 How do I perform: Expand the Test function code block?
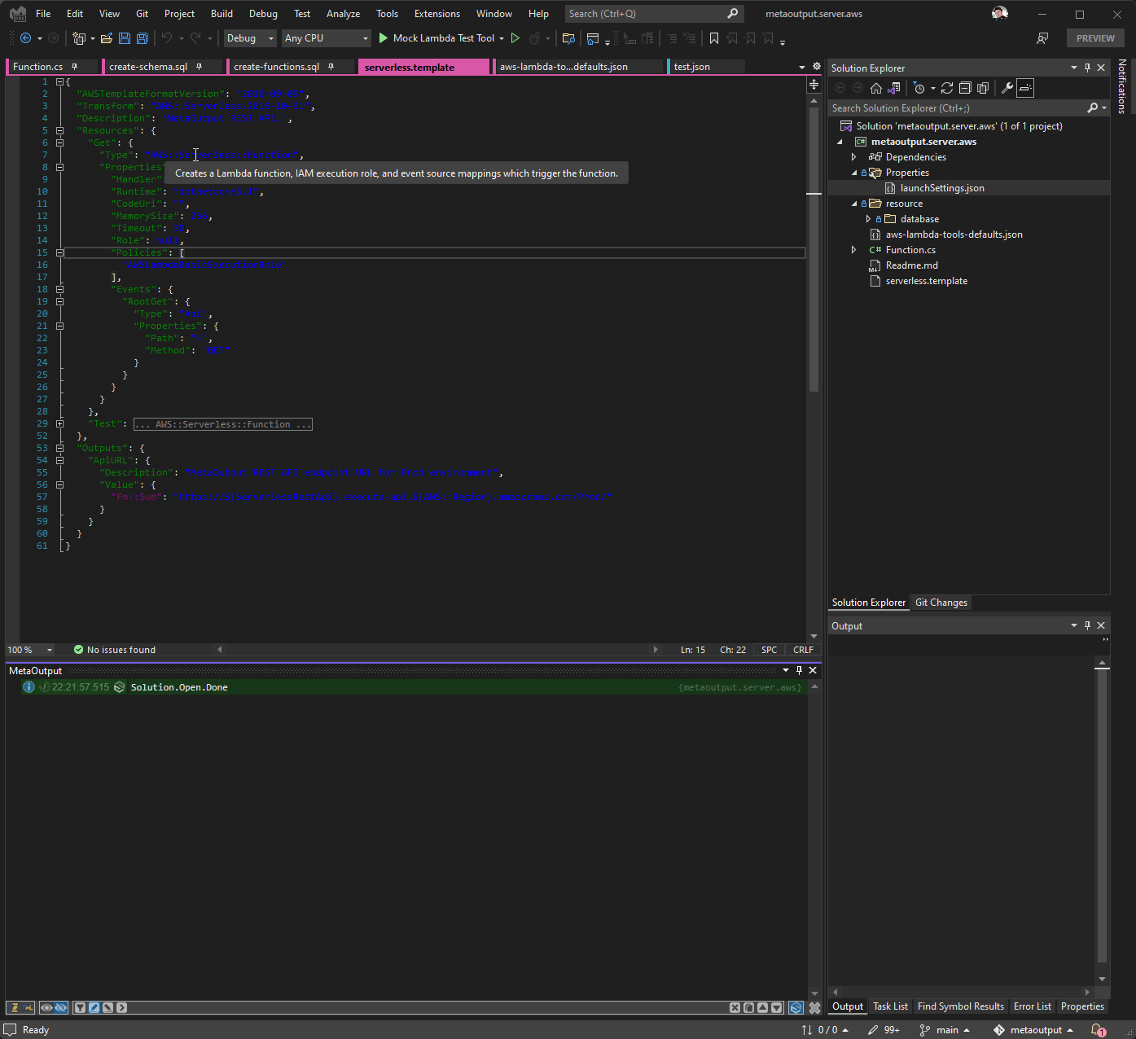click(x=59, y=423)
